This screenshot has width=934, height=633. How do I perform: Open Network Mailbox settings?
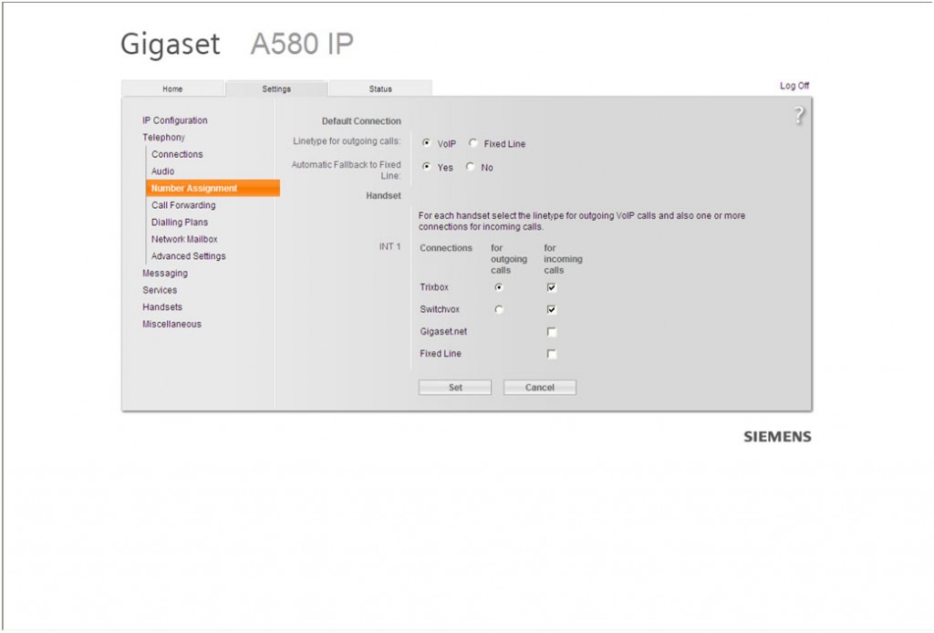pos(184,239)
